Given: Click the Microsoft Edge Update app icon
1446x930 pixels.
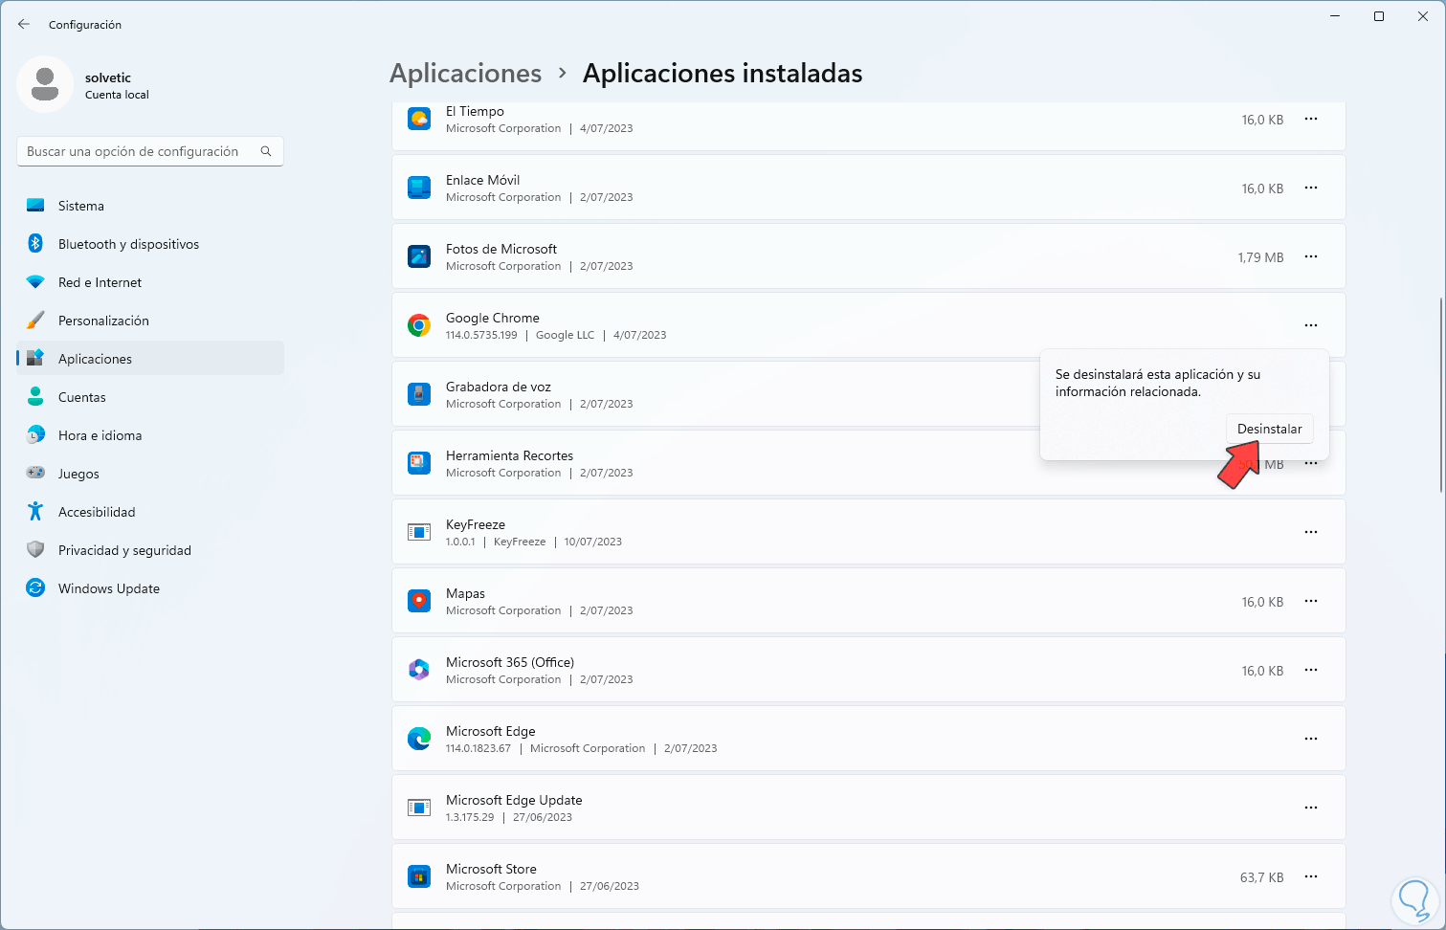Looking at the screenshot, I should (419, 808).
